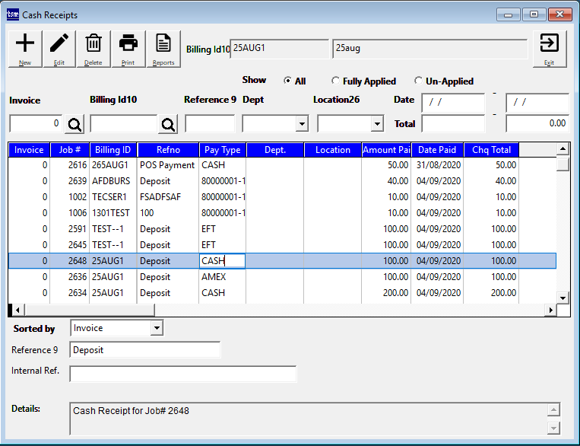Open the Location26 dropdown
Image resolution: width=580 pixels, height=446 pixels.
(x=377, y=123)
